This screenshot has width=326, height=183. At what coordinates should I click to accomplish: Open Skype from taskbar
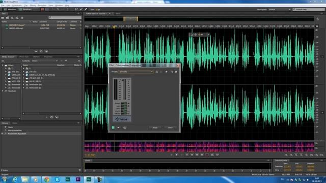point(57,179)
